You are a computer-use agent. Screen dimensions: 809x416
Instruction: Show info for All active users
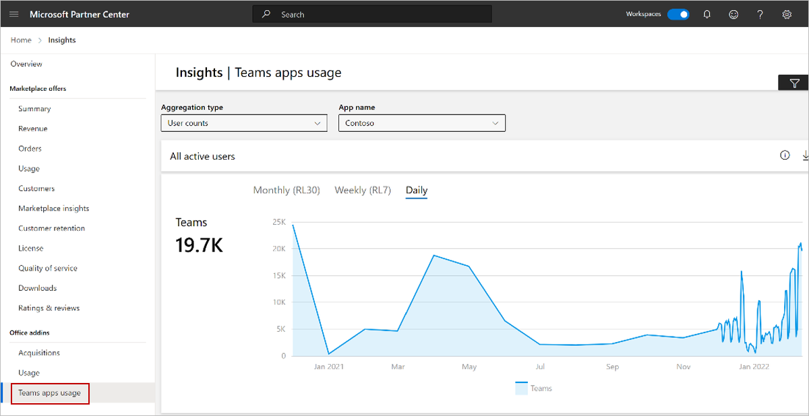(785, 155)
